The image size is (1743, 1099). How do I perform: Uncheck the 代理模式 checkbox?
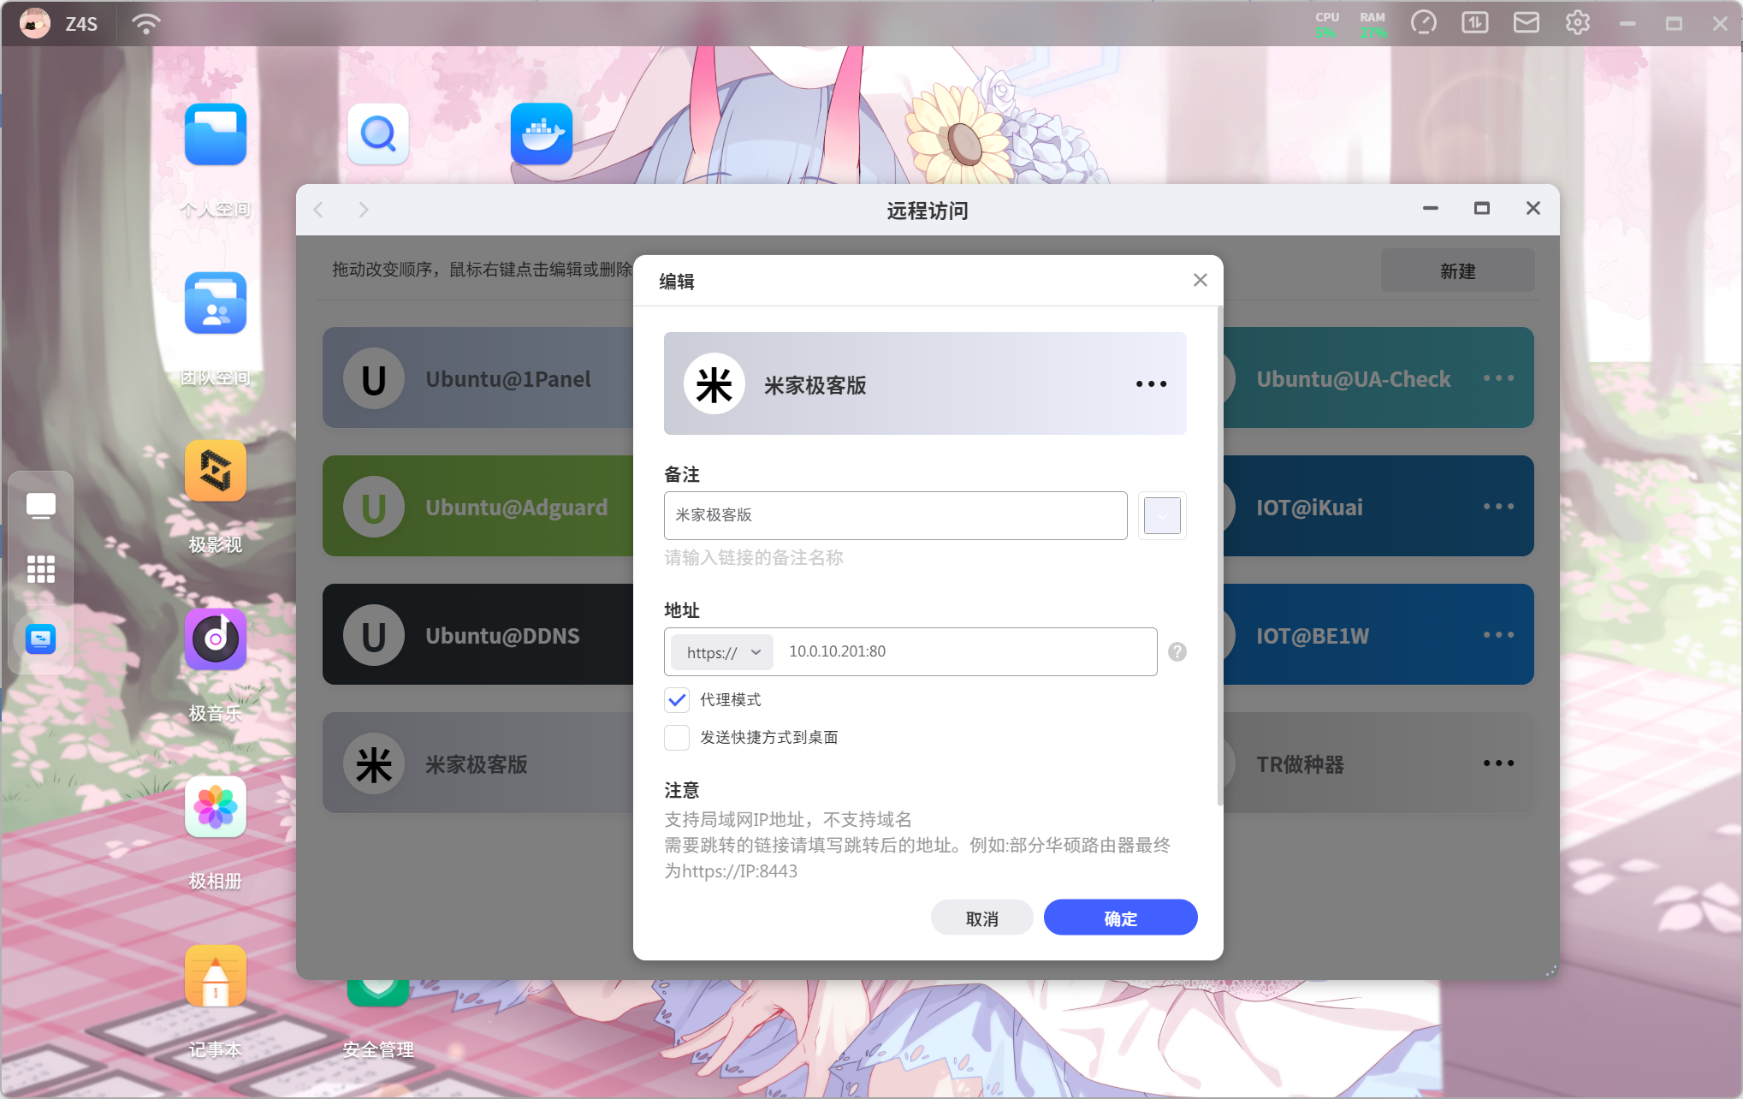pyautogui.click(x=676, y=699)
